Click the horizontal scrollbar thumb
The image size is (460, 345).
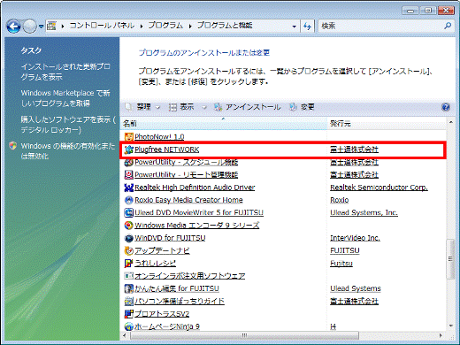tap(244, 335)
